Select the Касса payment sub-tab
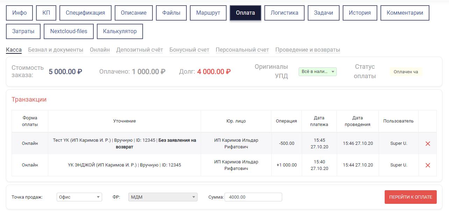The height and width of the screenshot is (215, 449). (14, 50)
